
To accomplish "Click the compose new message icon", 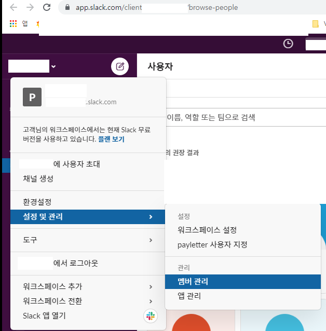I will (x=120, y=66).
